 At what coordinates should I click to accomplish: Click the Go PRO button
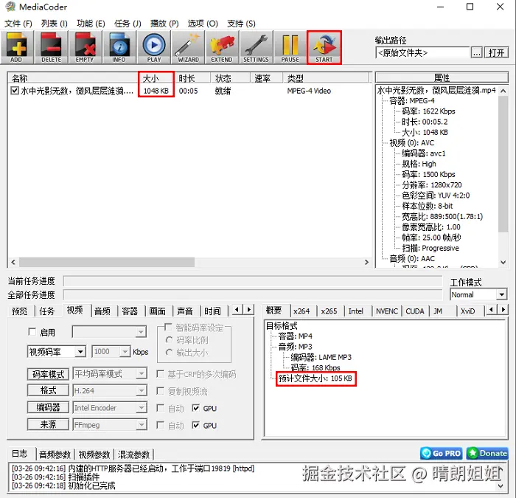coord(442,453)
